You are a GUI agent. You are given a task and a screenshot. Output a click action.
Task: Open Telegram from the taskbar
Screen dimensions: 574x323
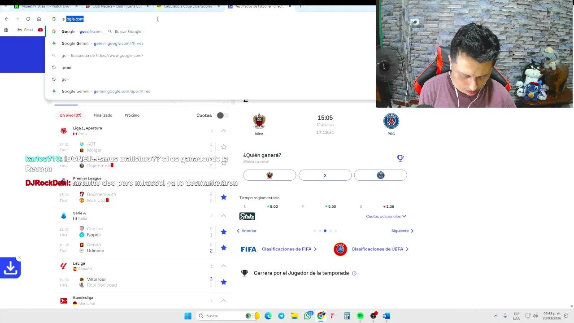pos(281,316)
